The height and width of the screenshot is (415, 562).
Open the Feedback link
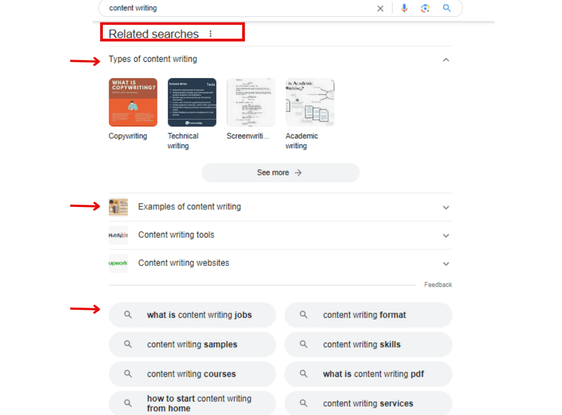(438, 285)
